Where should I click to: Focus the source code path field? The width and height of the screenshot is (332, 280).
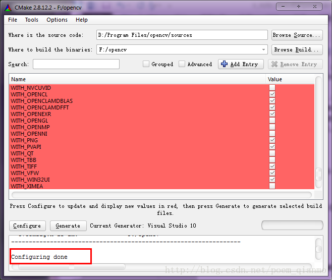182,35
